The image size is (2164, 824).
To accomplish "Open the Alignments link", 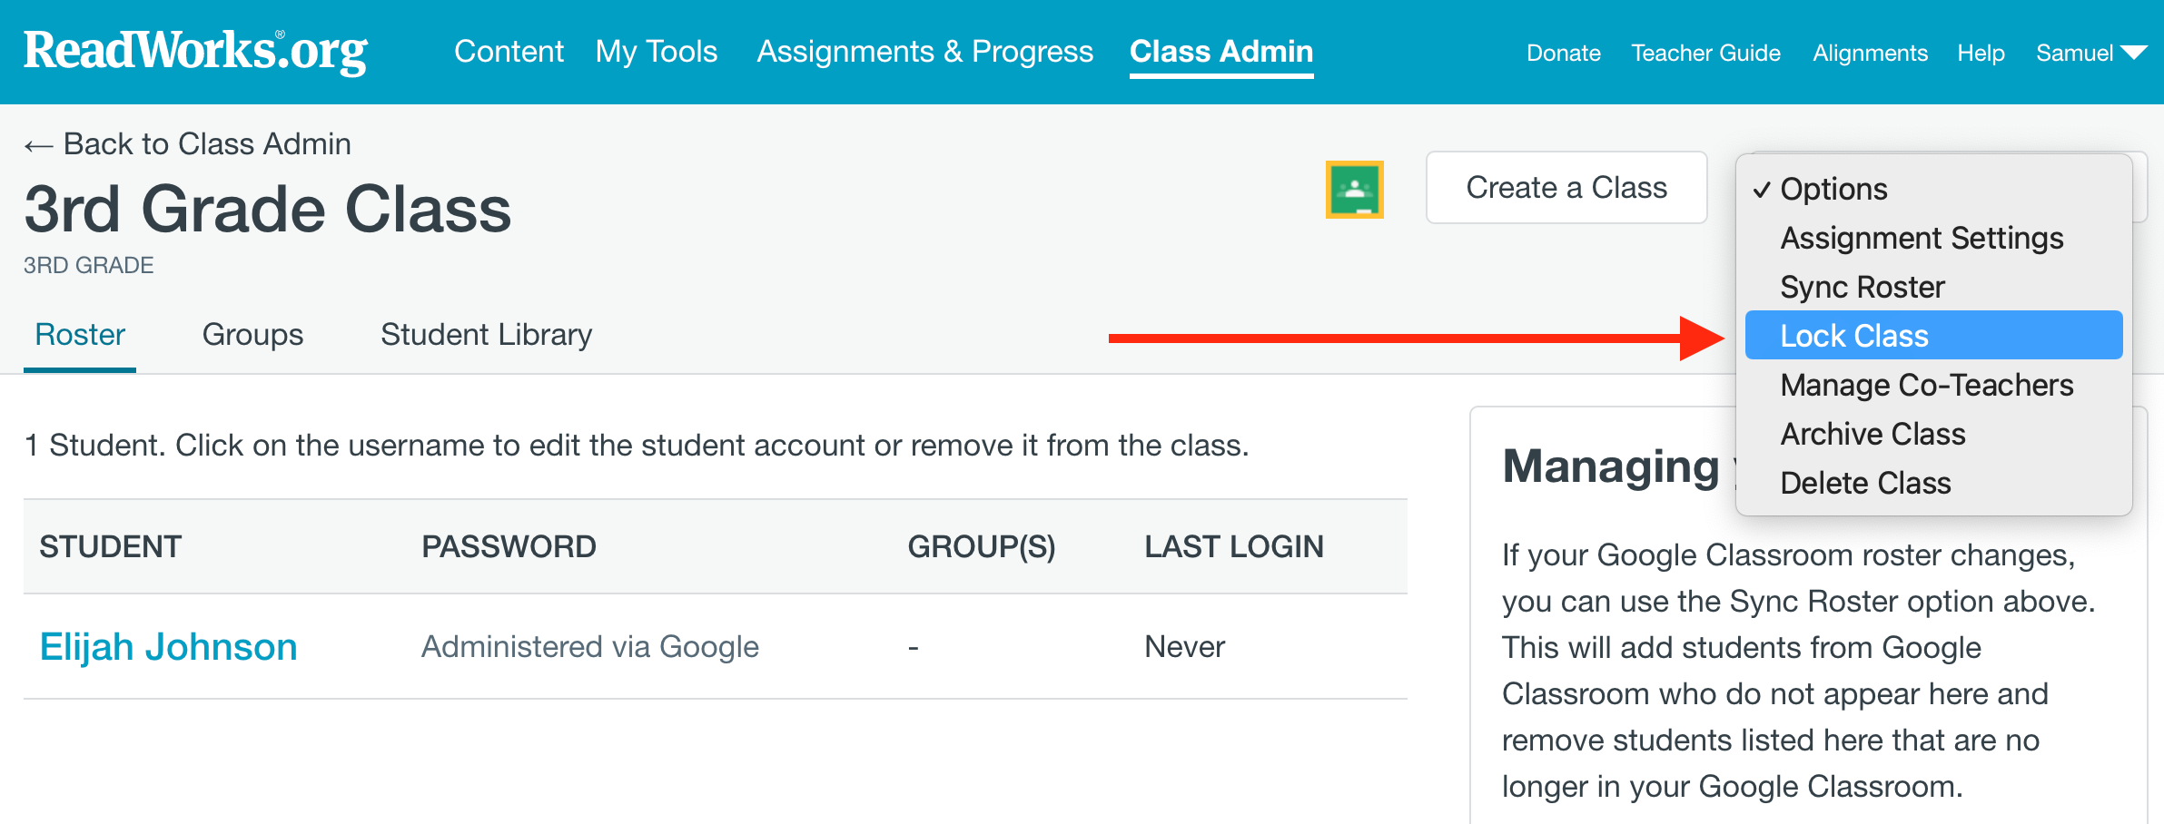I will coord(1870,53).
